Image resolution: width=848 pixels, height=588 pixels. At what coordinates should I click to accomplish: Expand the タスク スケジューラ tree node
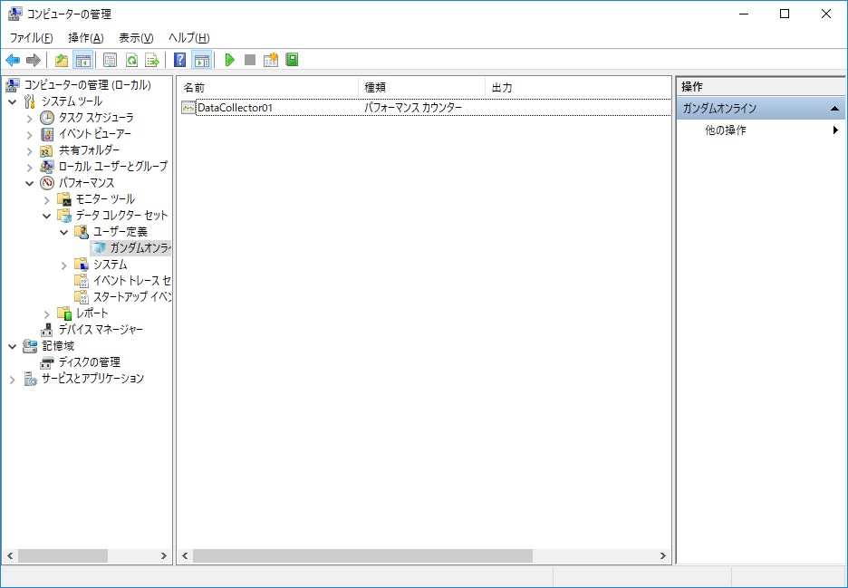(30, 118)
